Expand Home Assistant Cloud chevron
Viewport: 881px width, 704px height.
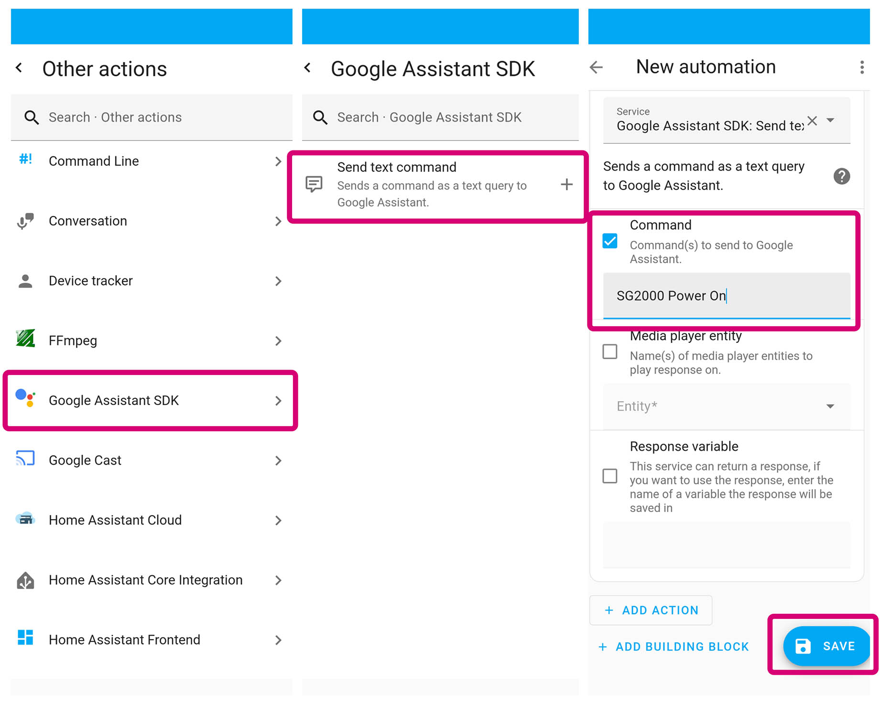(x=278, y=520)
